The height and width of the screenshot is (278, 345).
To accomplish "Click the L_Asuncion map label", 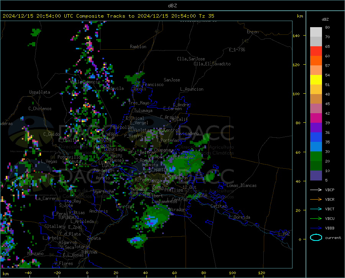I will [x=192, y=89].
